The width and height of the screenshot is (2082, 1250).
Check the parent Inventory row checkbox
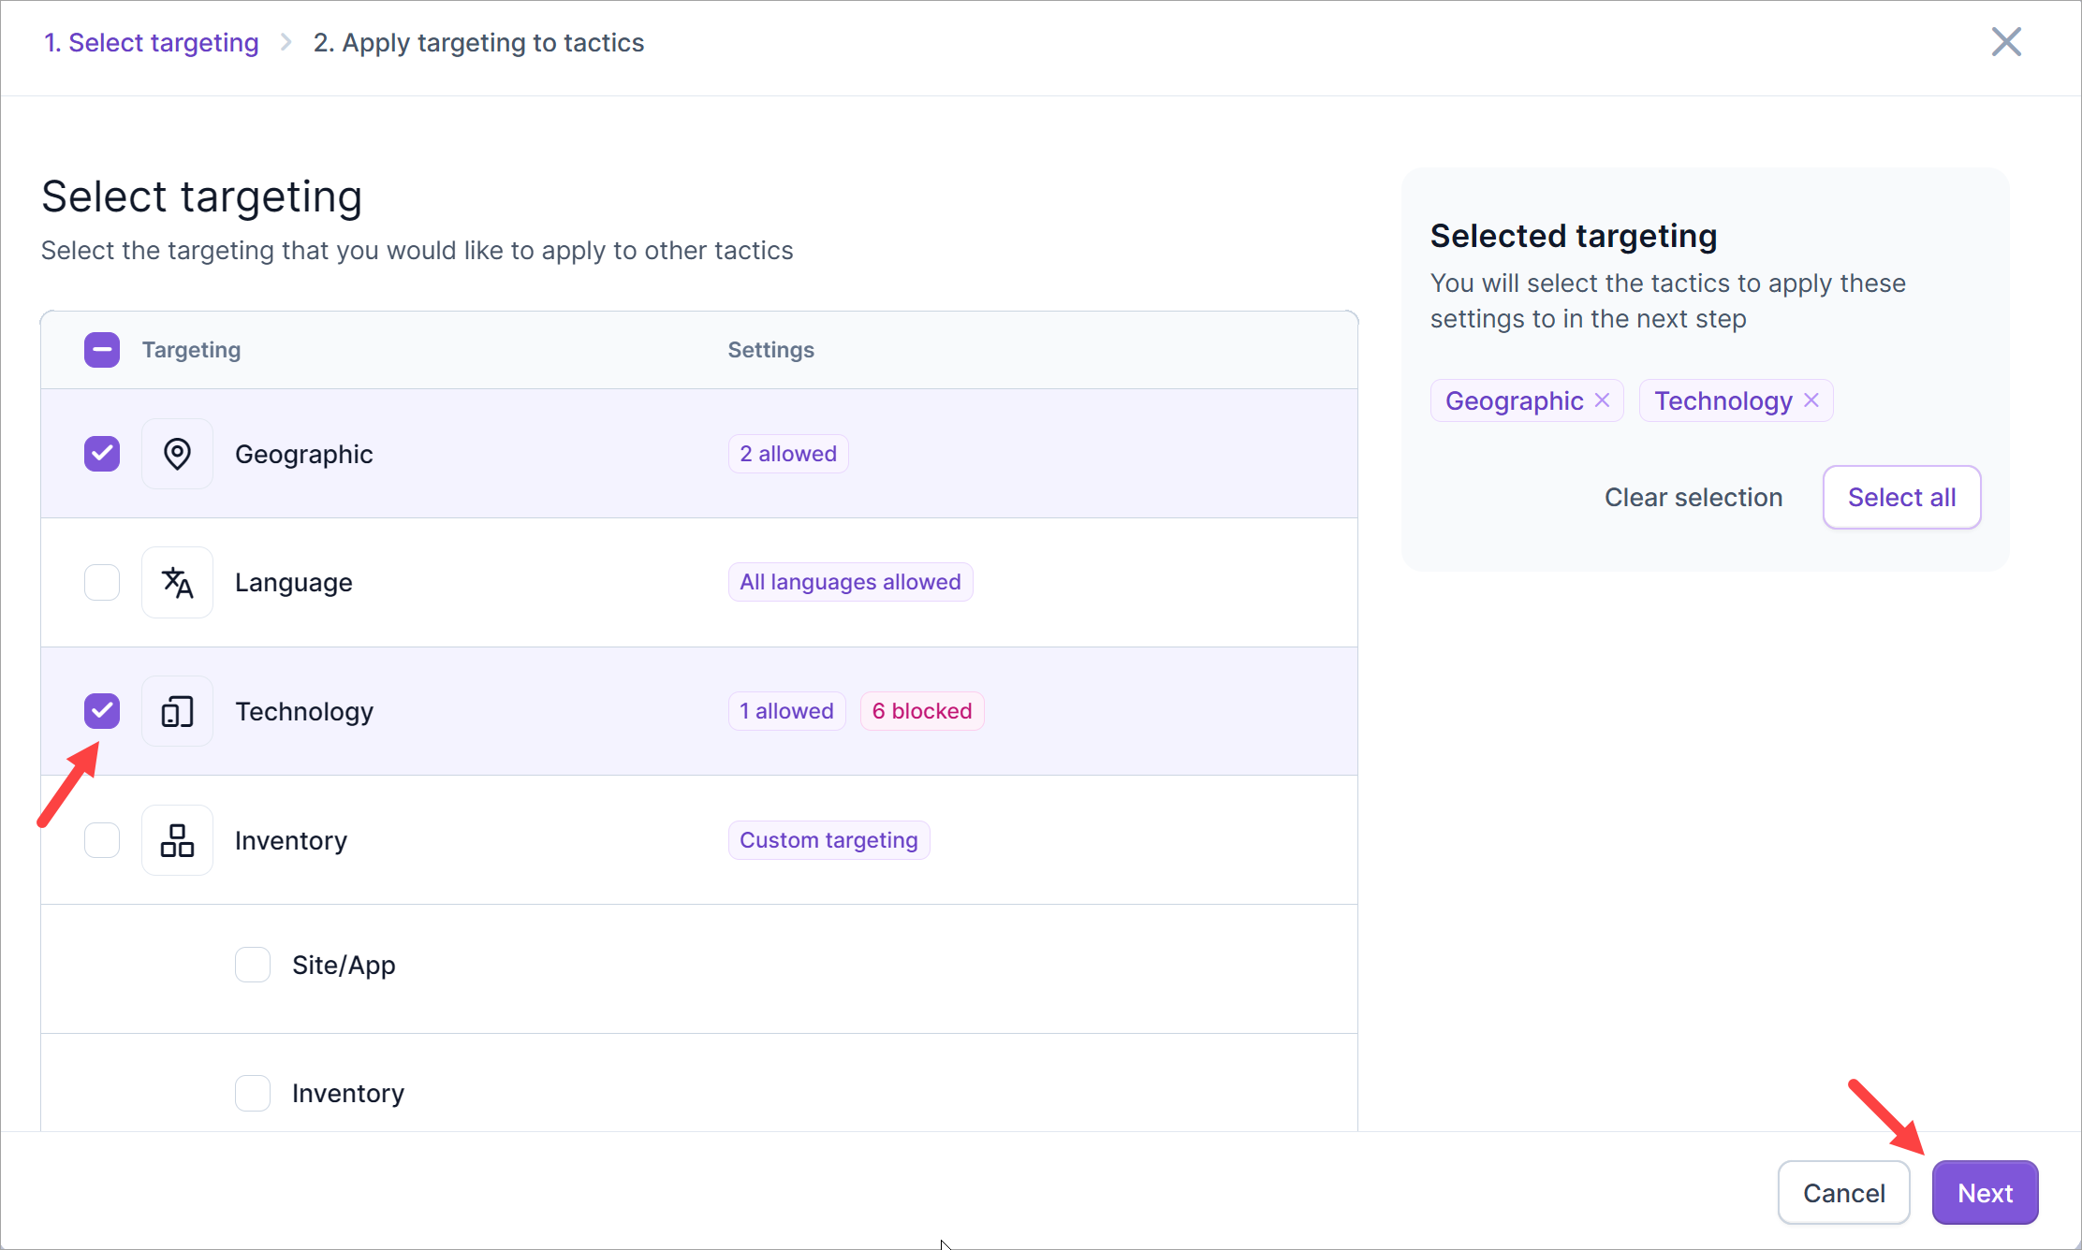pos(102,840)
